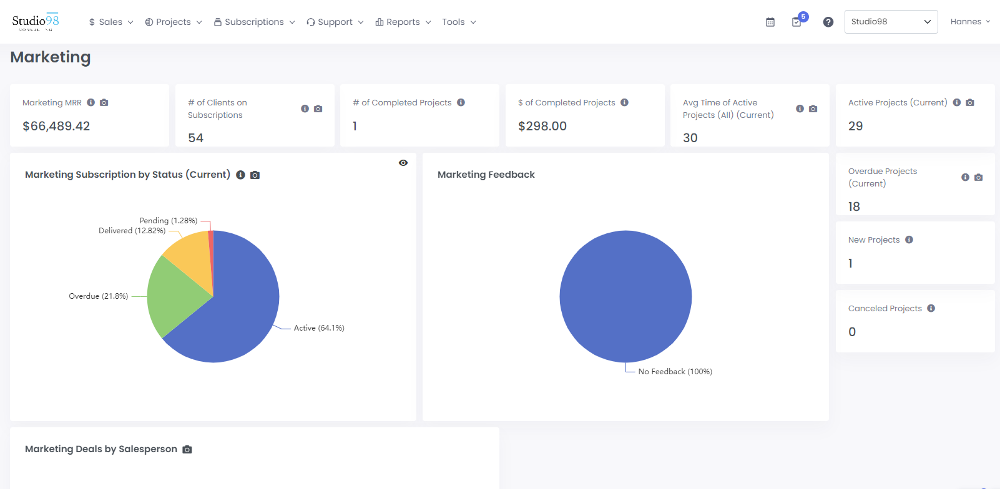Click camera icon for Marketing Deals by Salesperson
Screen dimensions: 1000x489
click(187, 449)
